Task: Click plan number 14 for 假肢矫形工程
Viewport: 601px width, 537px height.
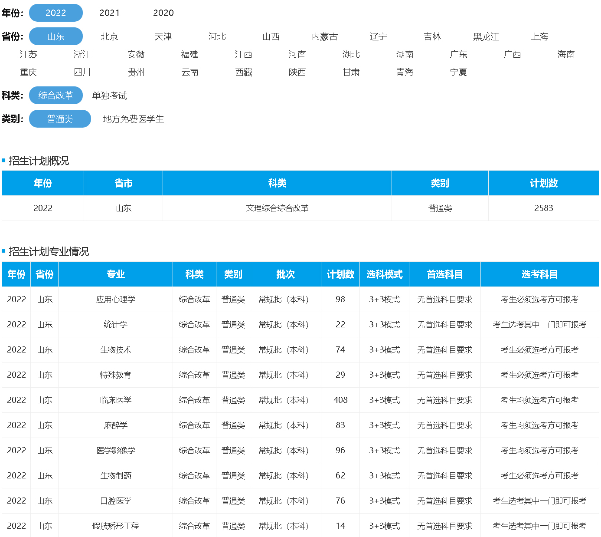Action: pyautogui.click(x=340, y=526)
